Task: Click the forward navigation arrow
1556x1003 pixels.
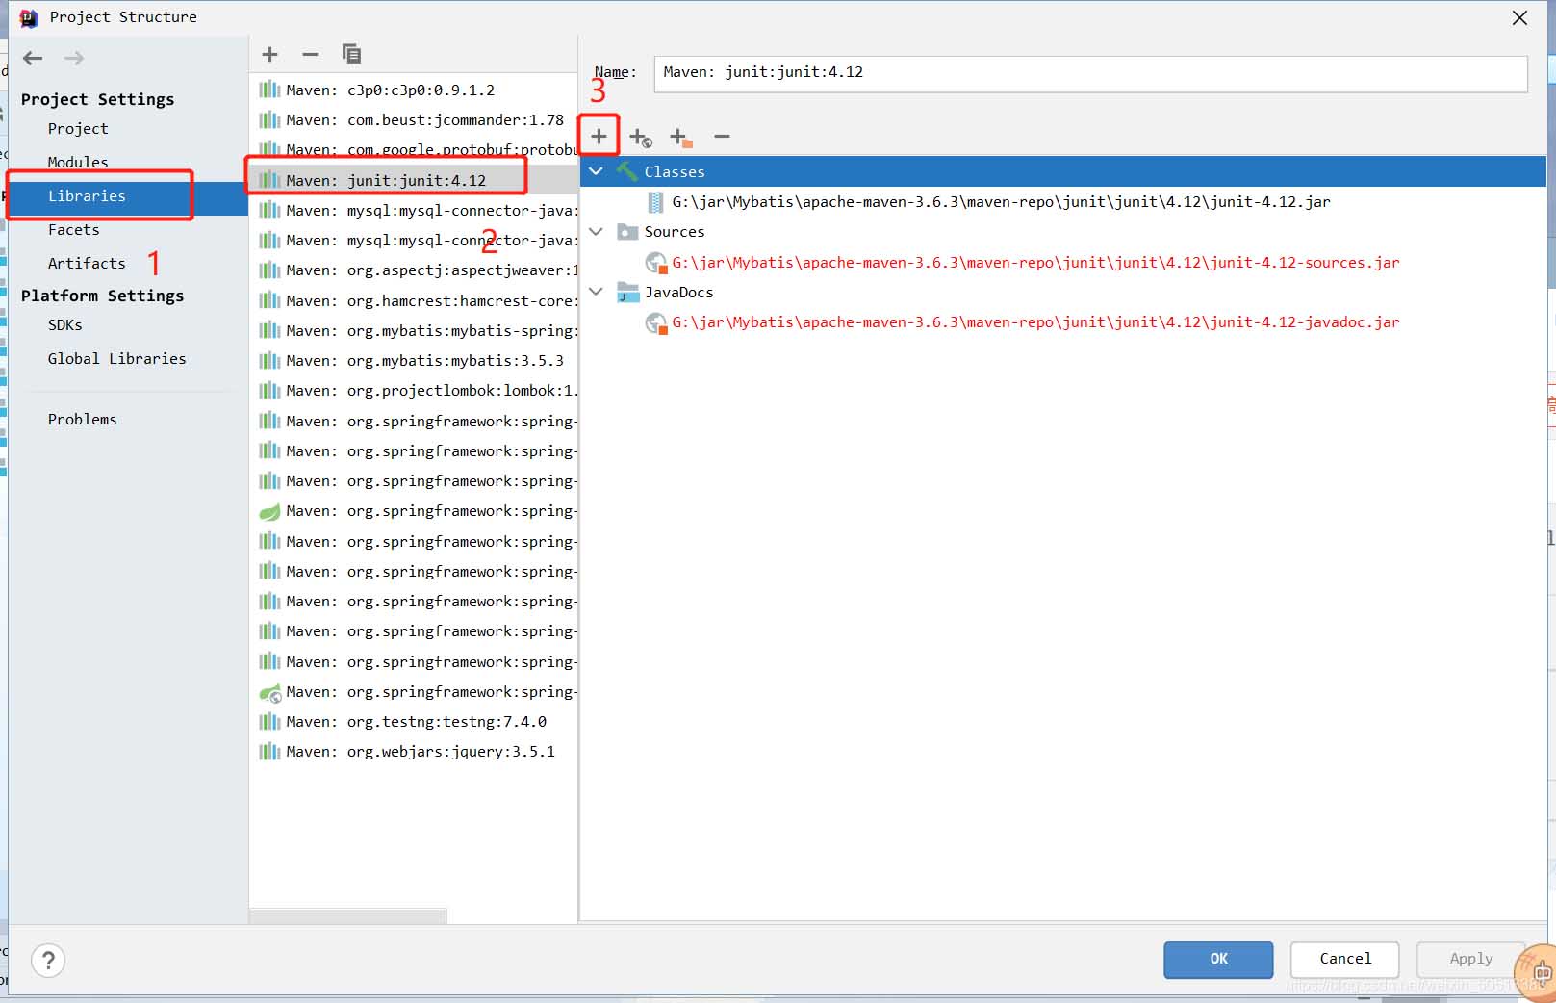Action: (74, 58)
